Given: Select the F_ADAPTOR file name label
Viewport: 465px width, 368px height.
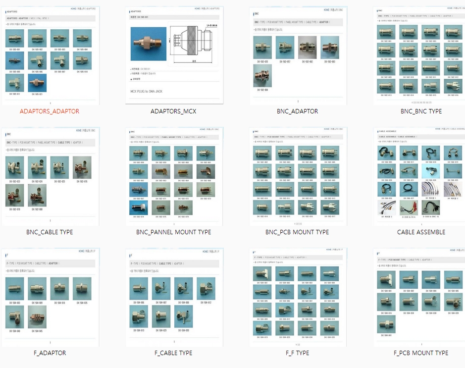Looking at the screenshot, I should [50, 353].
